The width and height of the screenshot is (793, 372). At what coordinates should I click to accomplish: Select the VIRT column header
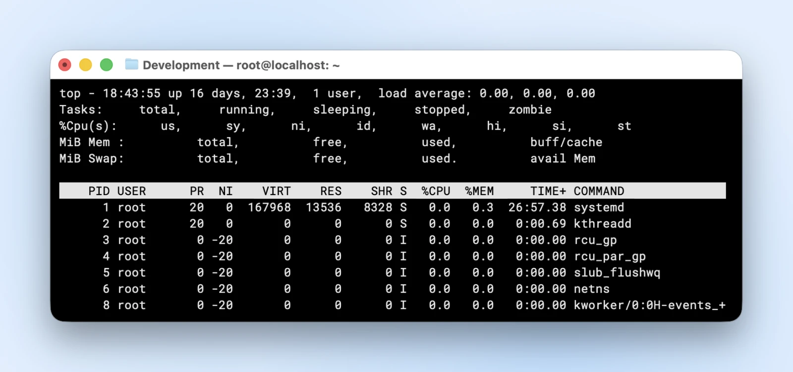click(276, 191)
